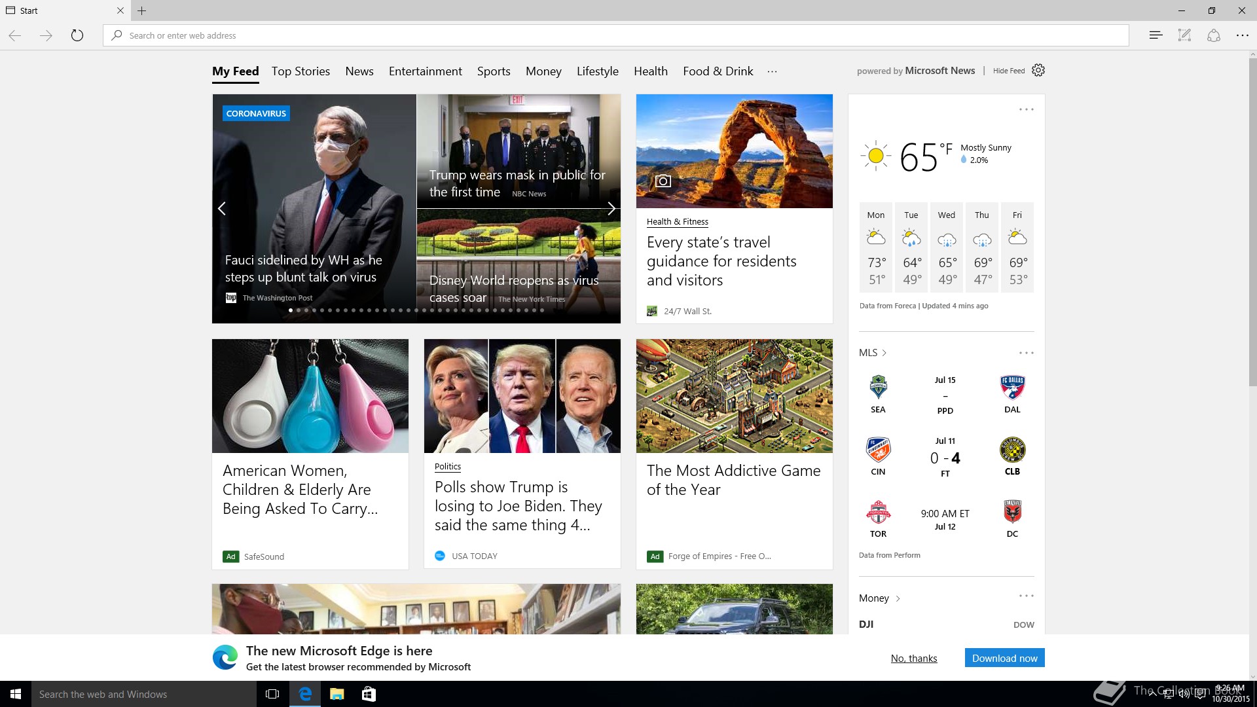Open Disney World reopens story
Viewport: 1257px width, 707px height.
(514, 289)
